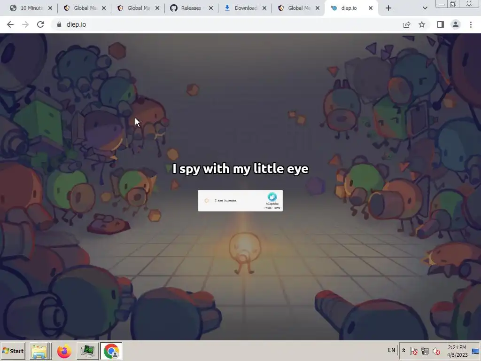This screenshot has height=361, width=481.
Task: Click the muted speaker volume icon
Action: coord(436,351)
